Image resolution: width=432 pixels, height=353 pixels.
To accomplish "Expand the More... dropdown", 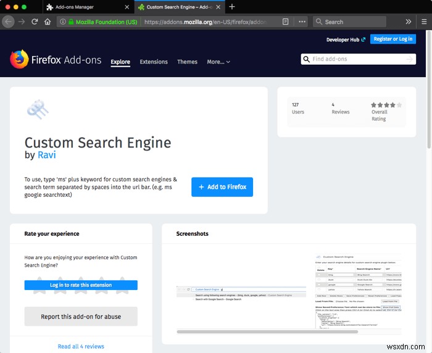I will (x=218, y=62).
